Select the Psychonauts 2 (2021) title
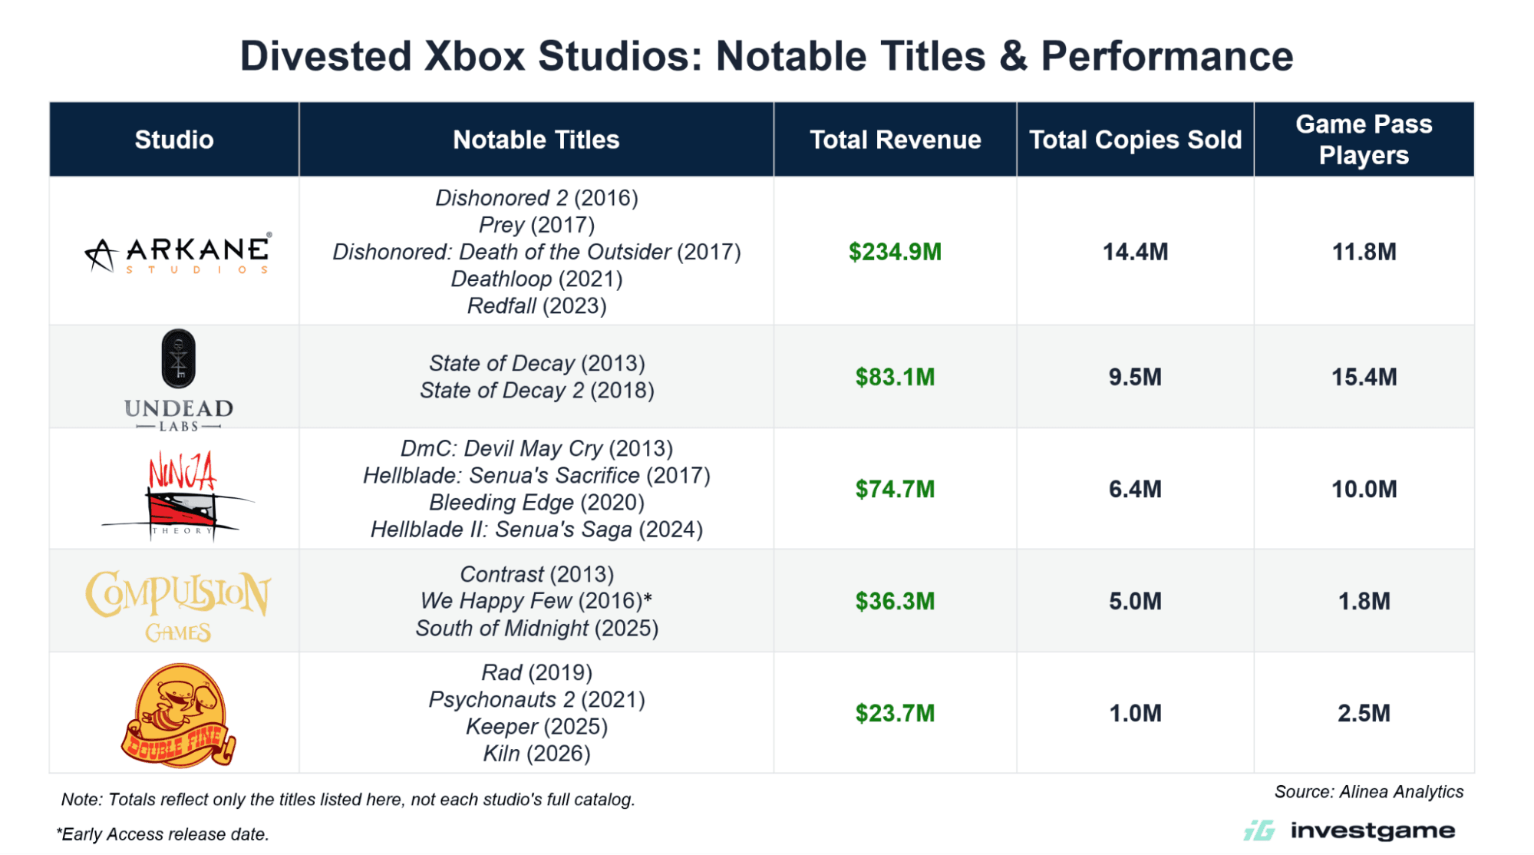Screen dimensions: 1534x855 tap(536, 699)
